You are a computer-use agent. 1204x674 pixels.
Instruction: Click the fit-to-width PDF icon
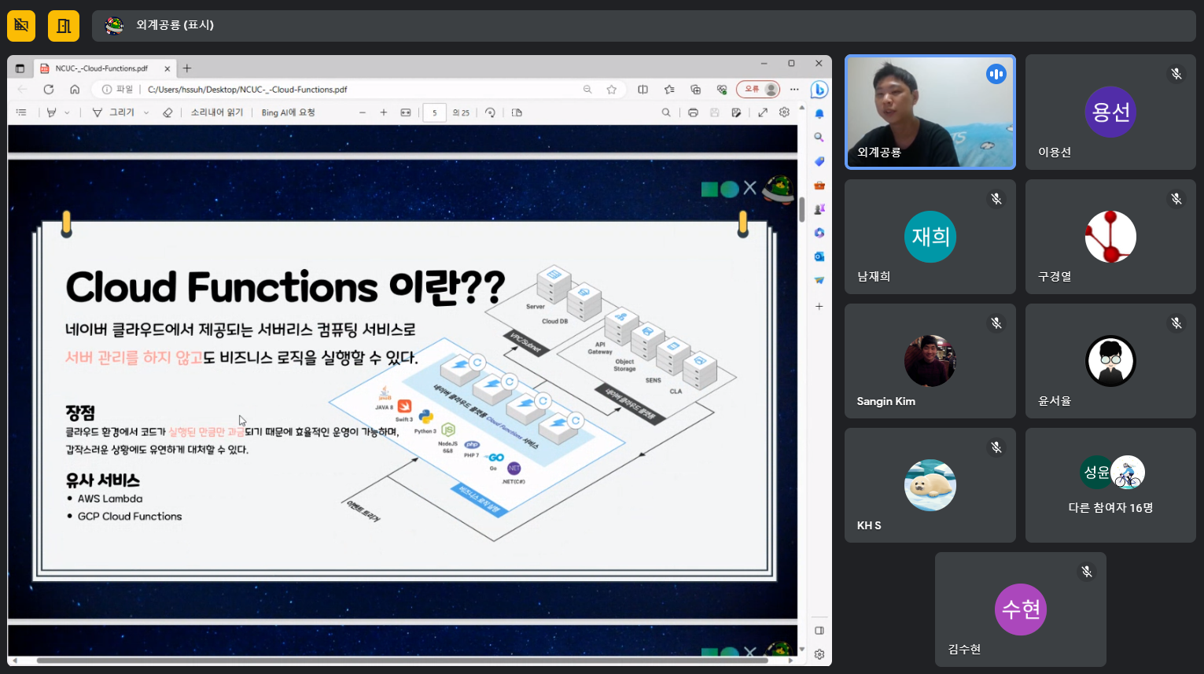[406, 112]
